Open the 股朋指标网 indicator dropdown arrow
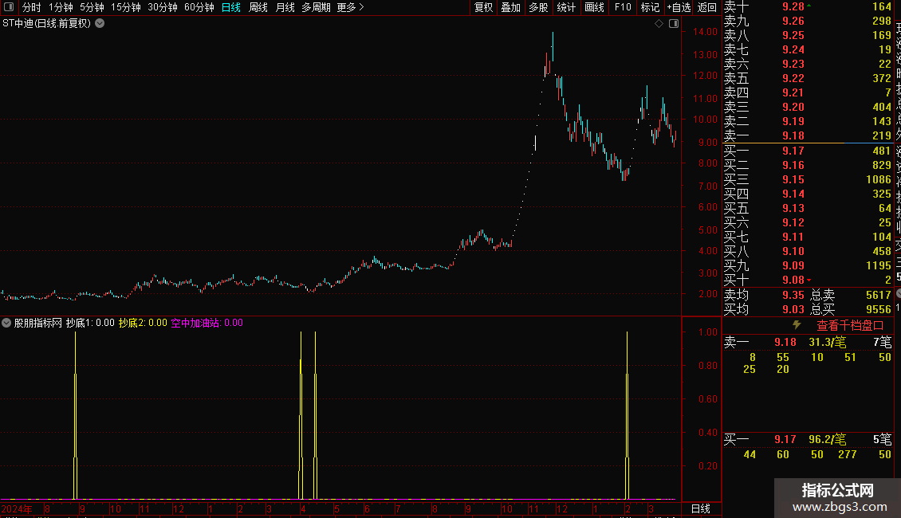Image resolution: width=901 pixels, height=518 pixels. [x=6, y=323]
